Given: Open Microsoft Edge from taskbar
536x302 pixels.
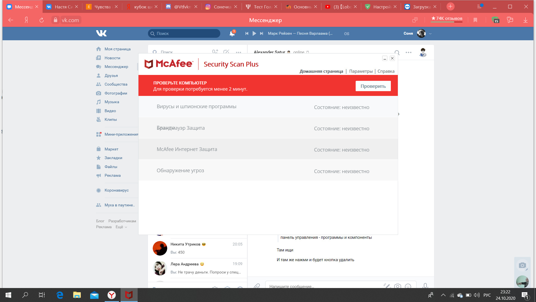Looking at the screenshot, I should (x=60, y=295).
